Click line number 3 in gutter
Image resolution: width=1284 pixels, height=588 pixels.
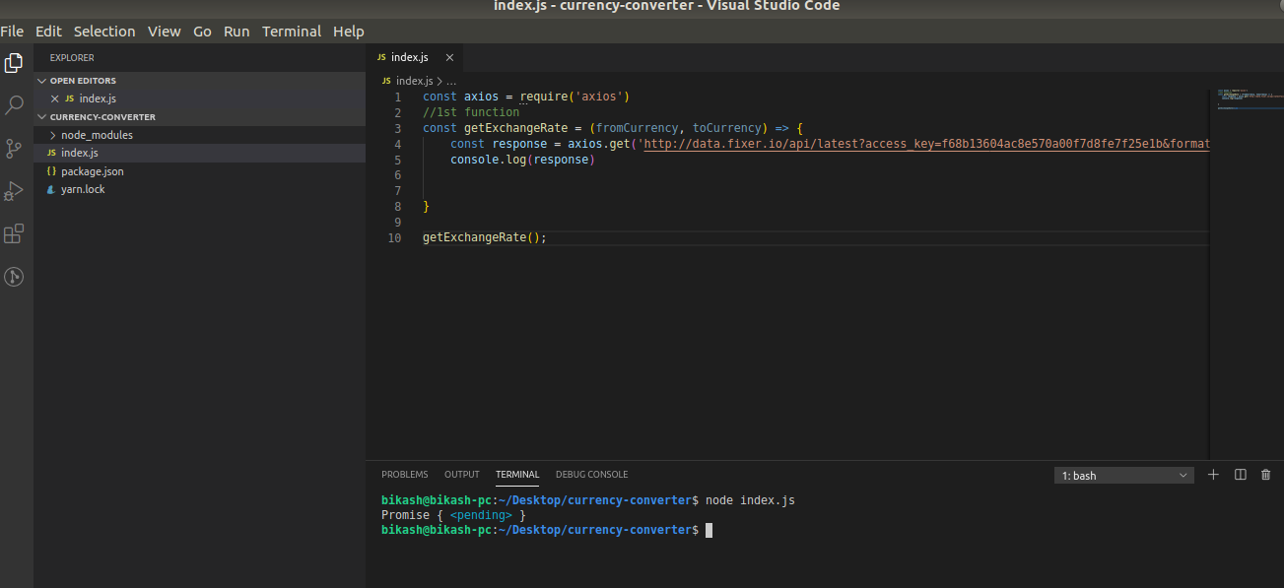[397, 128]
